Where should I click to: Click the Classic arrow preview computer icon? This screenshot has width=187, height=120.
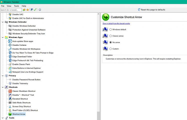point(105,36)
